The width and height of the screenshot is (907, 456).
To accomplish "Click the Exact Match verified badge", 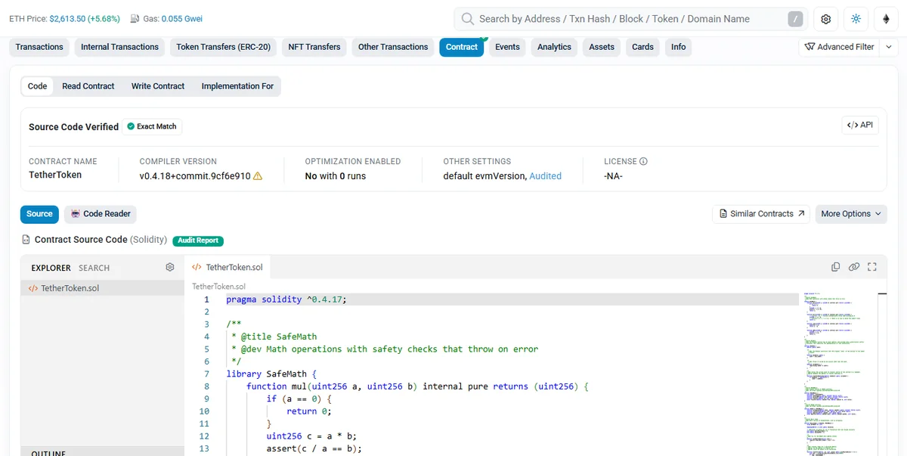I will (x=152, y=126).
